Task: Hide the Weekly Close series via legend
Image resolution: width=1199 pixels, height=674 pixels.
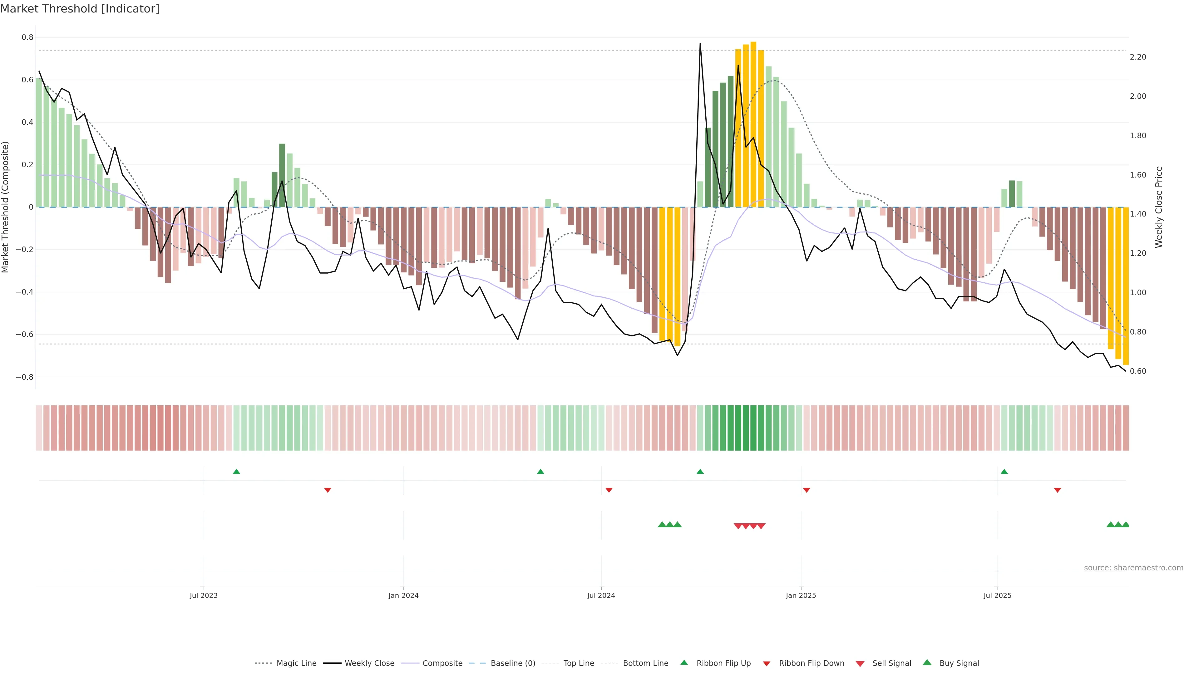Action: [x=369, y=663]
